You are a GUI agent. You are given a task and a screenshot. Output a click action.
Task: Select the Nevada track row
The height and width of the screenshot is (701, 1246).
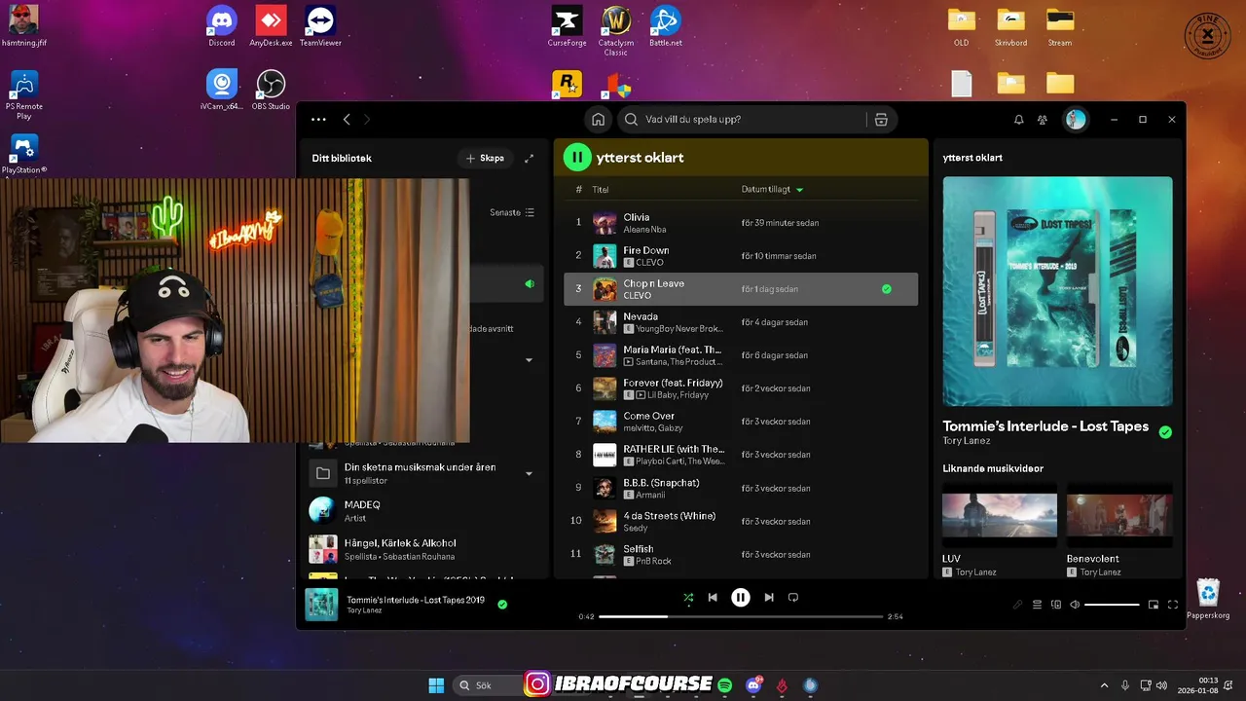[x=741, y=322]
